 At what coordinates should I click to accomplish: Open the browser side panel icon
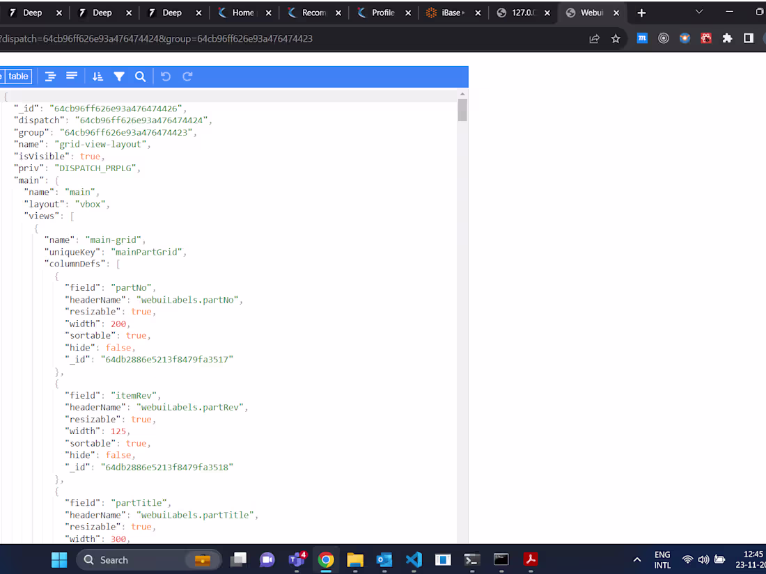pyautogui.click(x=748, y=38)
